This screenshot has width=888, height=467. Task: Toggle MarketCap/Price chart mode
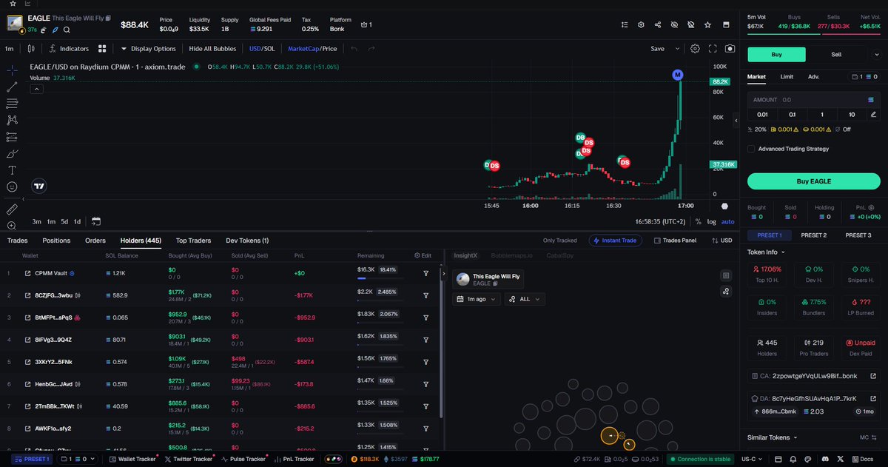[x=312, y=49]
